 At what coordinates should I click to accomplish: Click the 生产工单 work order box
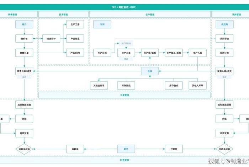126,53
